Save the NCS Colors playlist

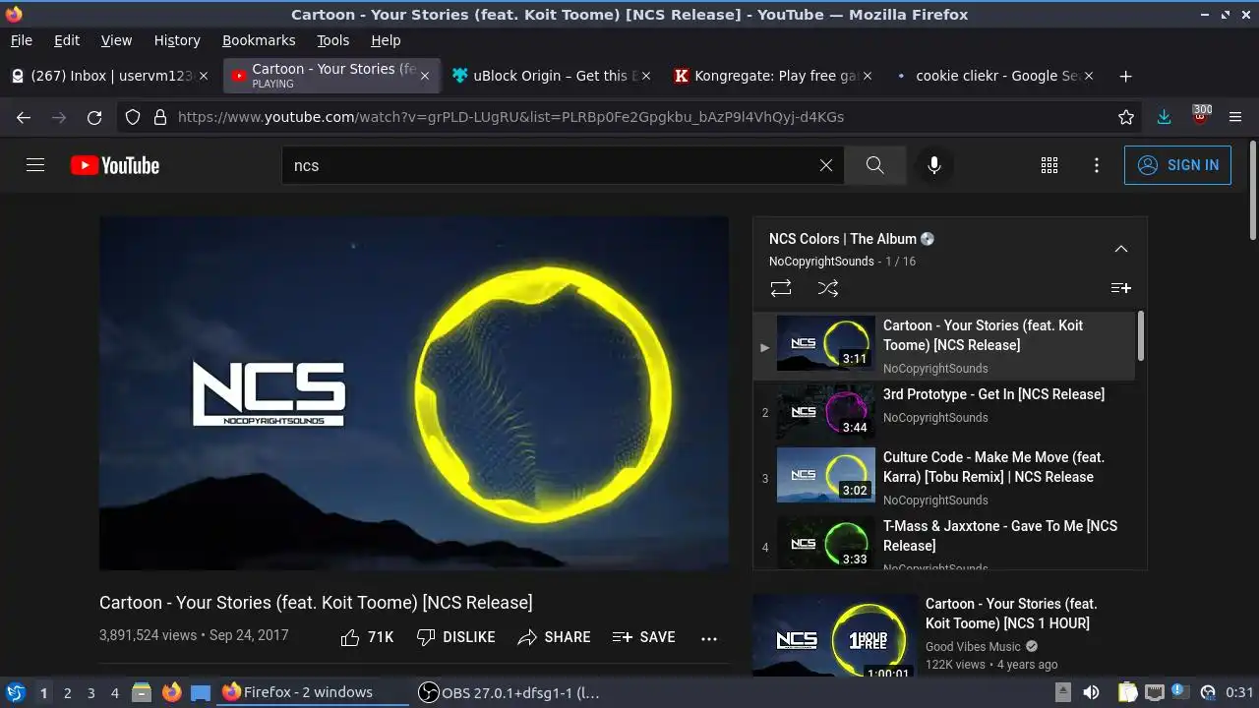tap(1120, 288)
